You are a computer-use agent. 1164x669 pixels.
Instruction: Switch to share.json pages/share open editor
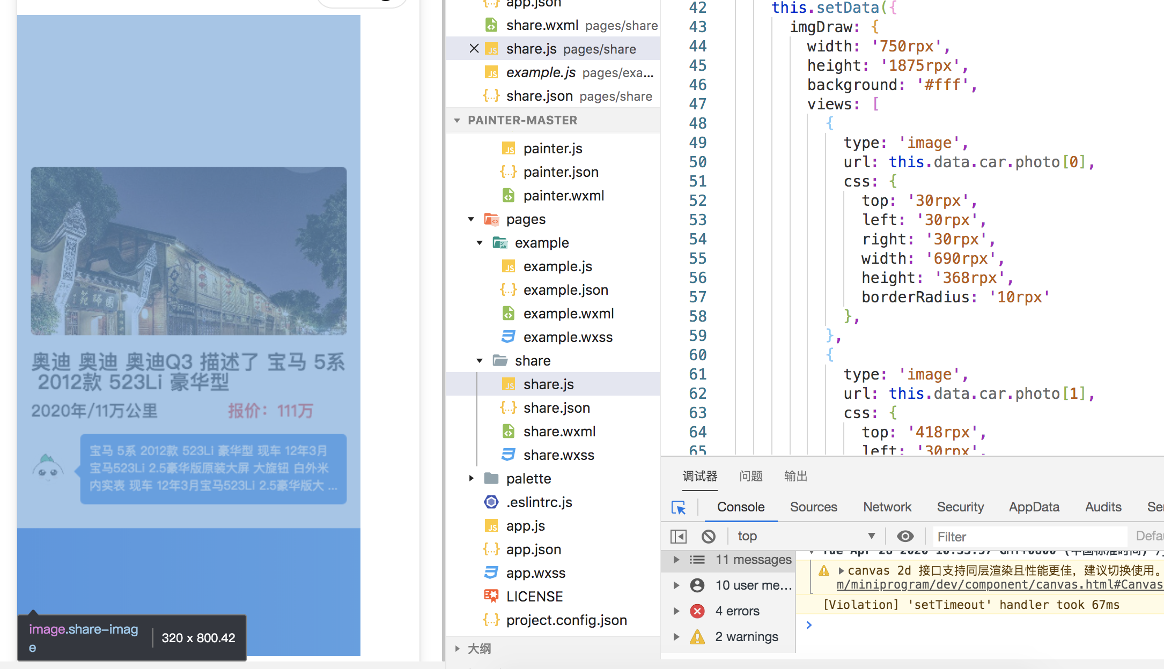point(553,96)
